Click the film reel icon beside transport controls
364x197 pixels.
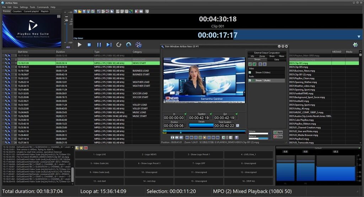pos(139,45)
